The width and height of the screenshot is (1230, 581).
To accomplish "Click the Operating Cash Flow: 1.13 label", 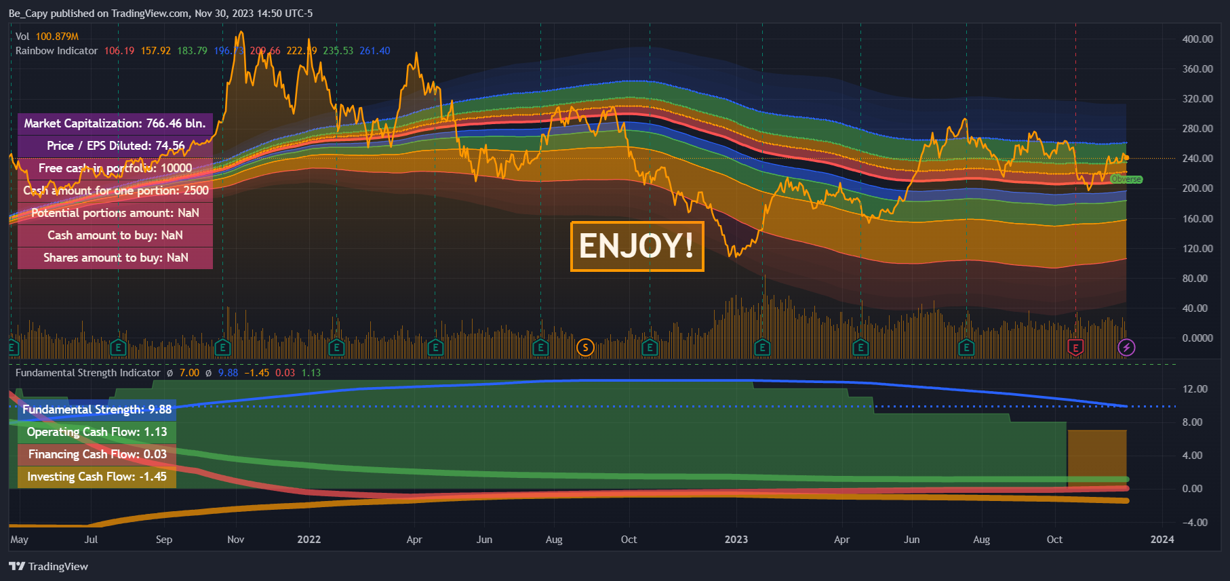I will (97, 432).
